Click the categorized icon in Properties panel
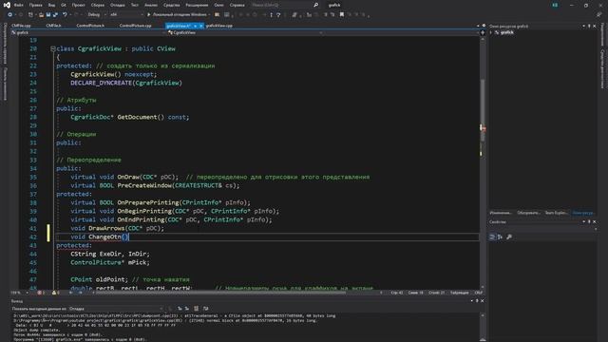 492,237
